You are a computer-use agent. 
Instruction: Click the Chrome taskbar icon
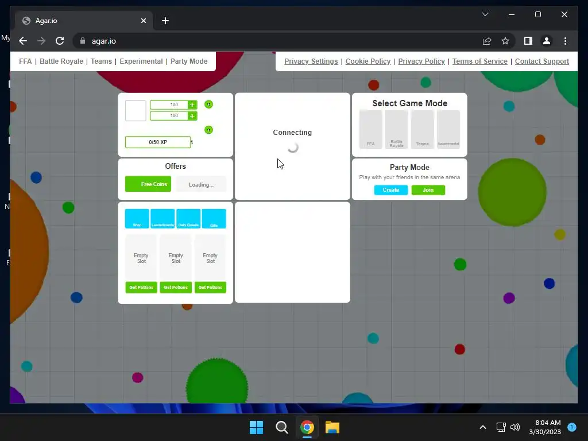tap(307, 427)
